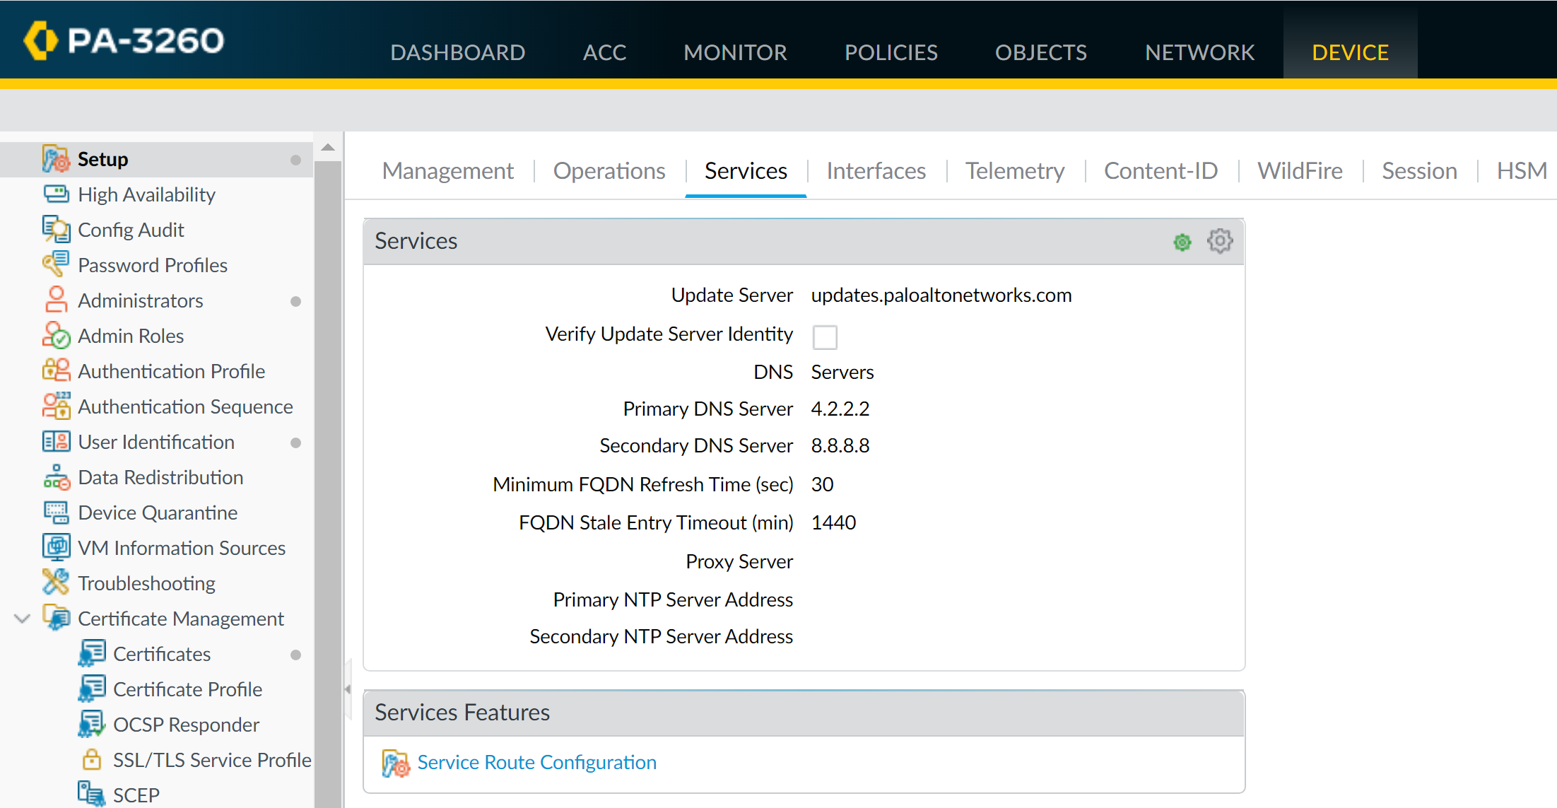
Task: Select the Certificate Profile tree item
Action: [x=187, y=689]
